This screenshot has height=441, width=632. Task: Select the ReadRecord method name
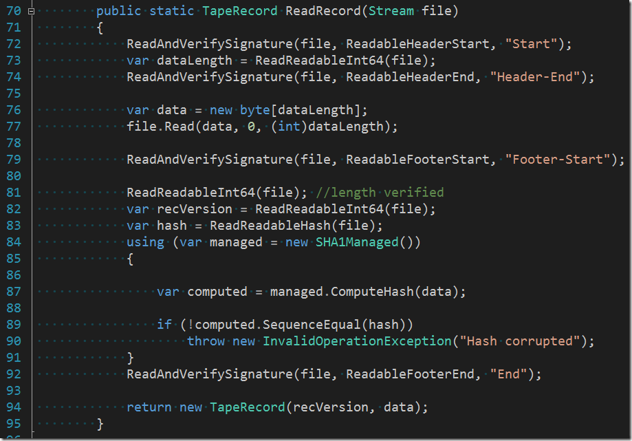[323, 11]
